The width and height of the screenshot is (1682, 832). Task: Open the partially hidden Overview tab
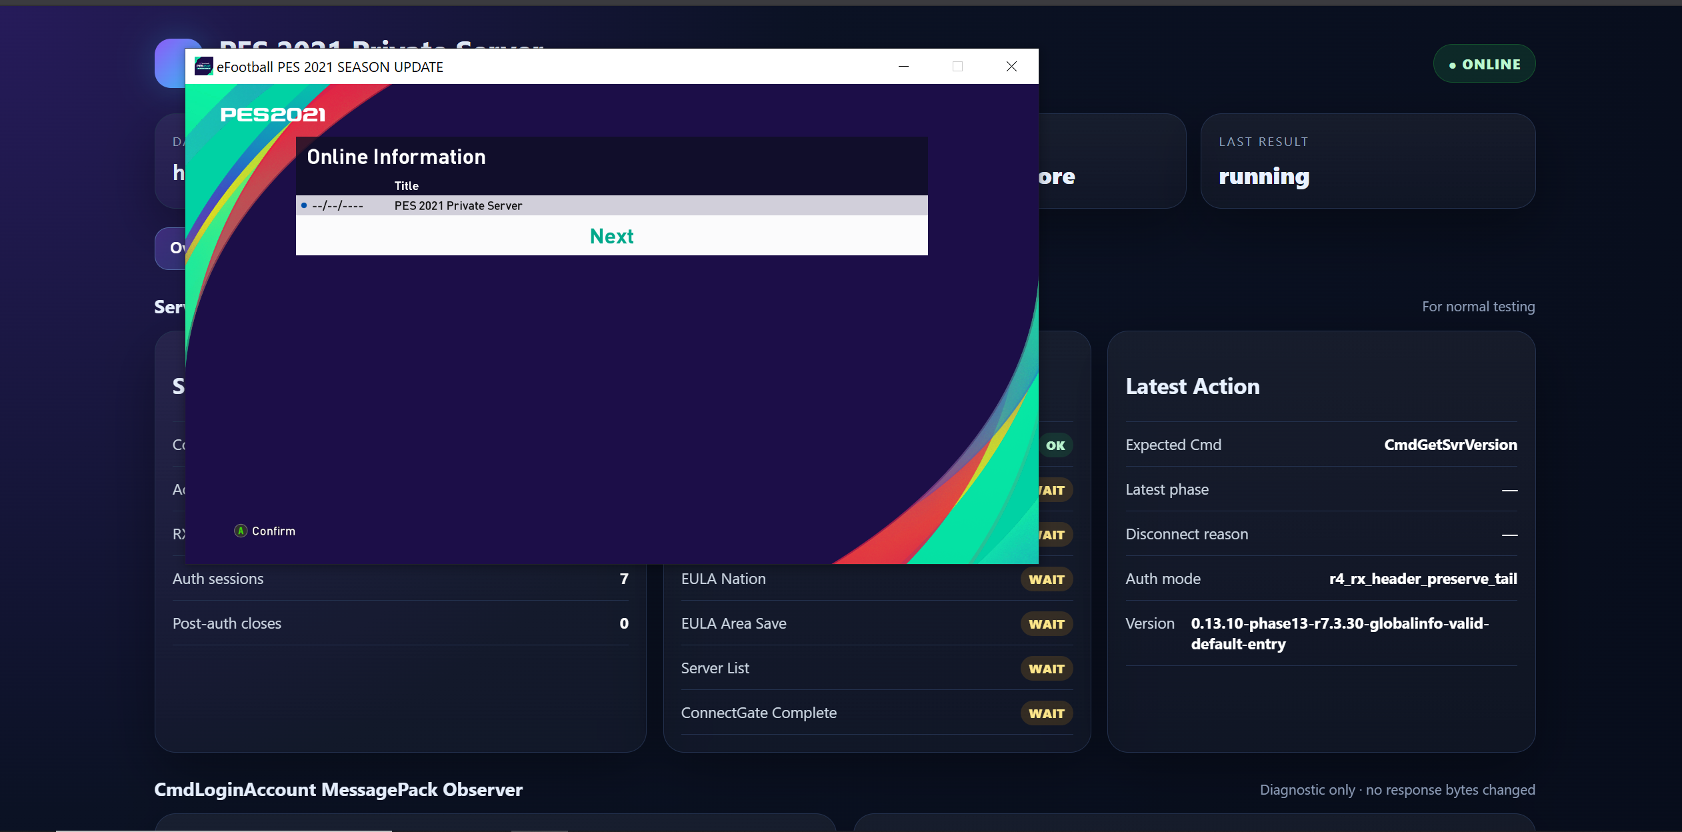pyautogui.click(x=171, y=248)
